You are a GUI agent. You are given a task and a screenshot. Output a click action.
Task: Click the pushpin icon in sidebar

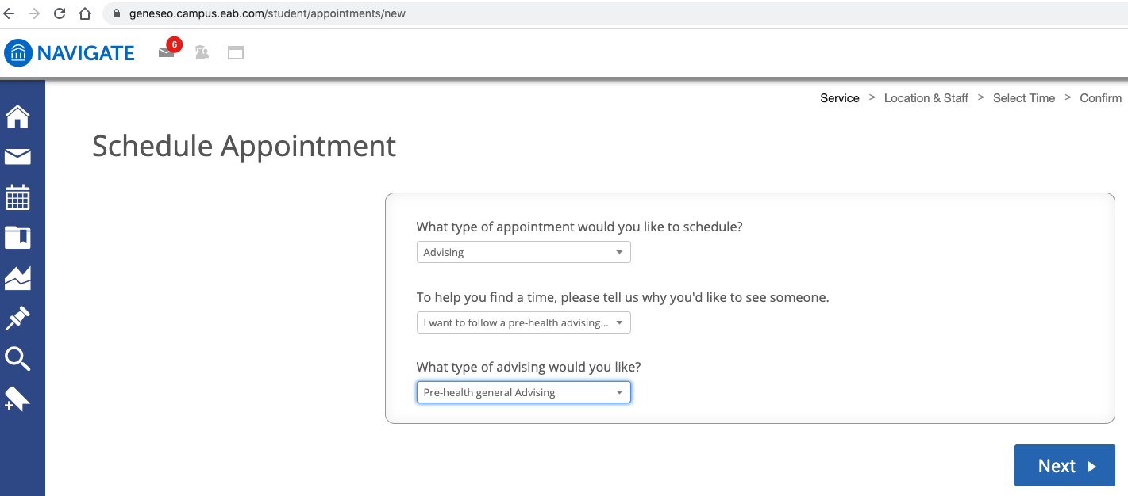coord(17,319)
